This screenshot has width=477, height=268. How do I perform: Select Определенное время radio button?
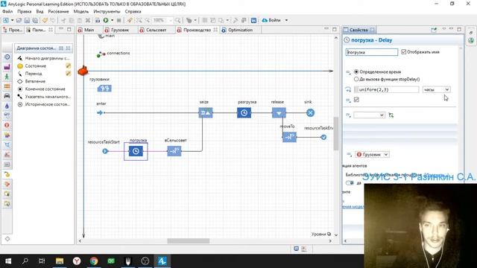356,72
